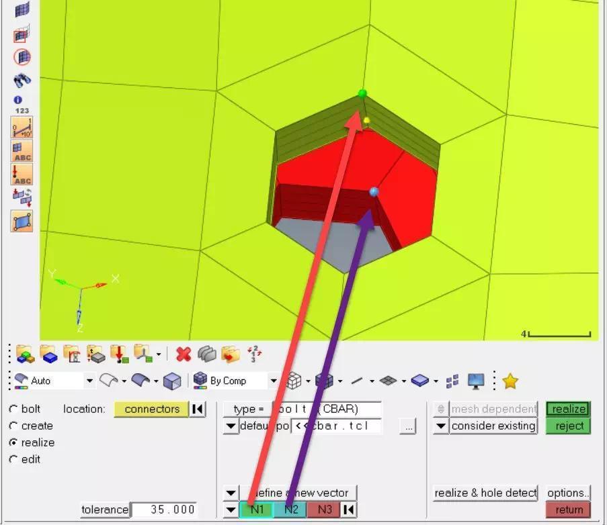Switch to the edit radio option

(x=15, y=459)
